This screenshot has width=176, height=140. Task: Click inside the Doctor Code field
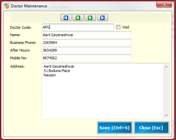pos(78,27)
